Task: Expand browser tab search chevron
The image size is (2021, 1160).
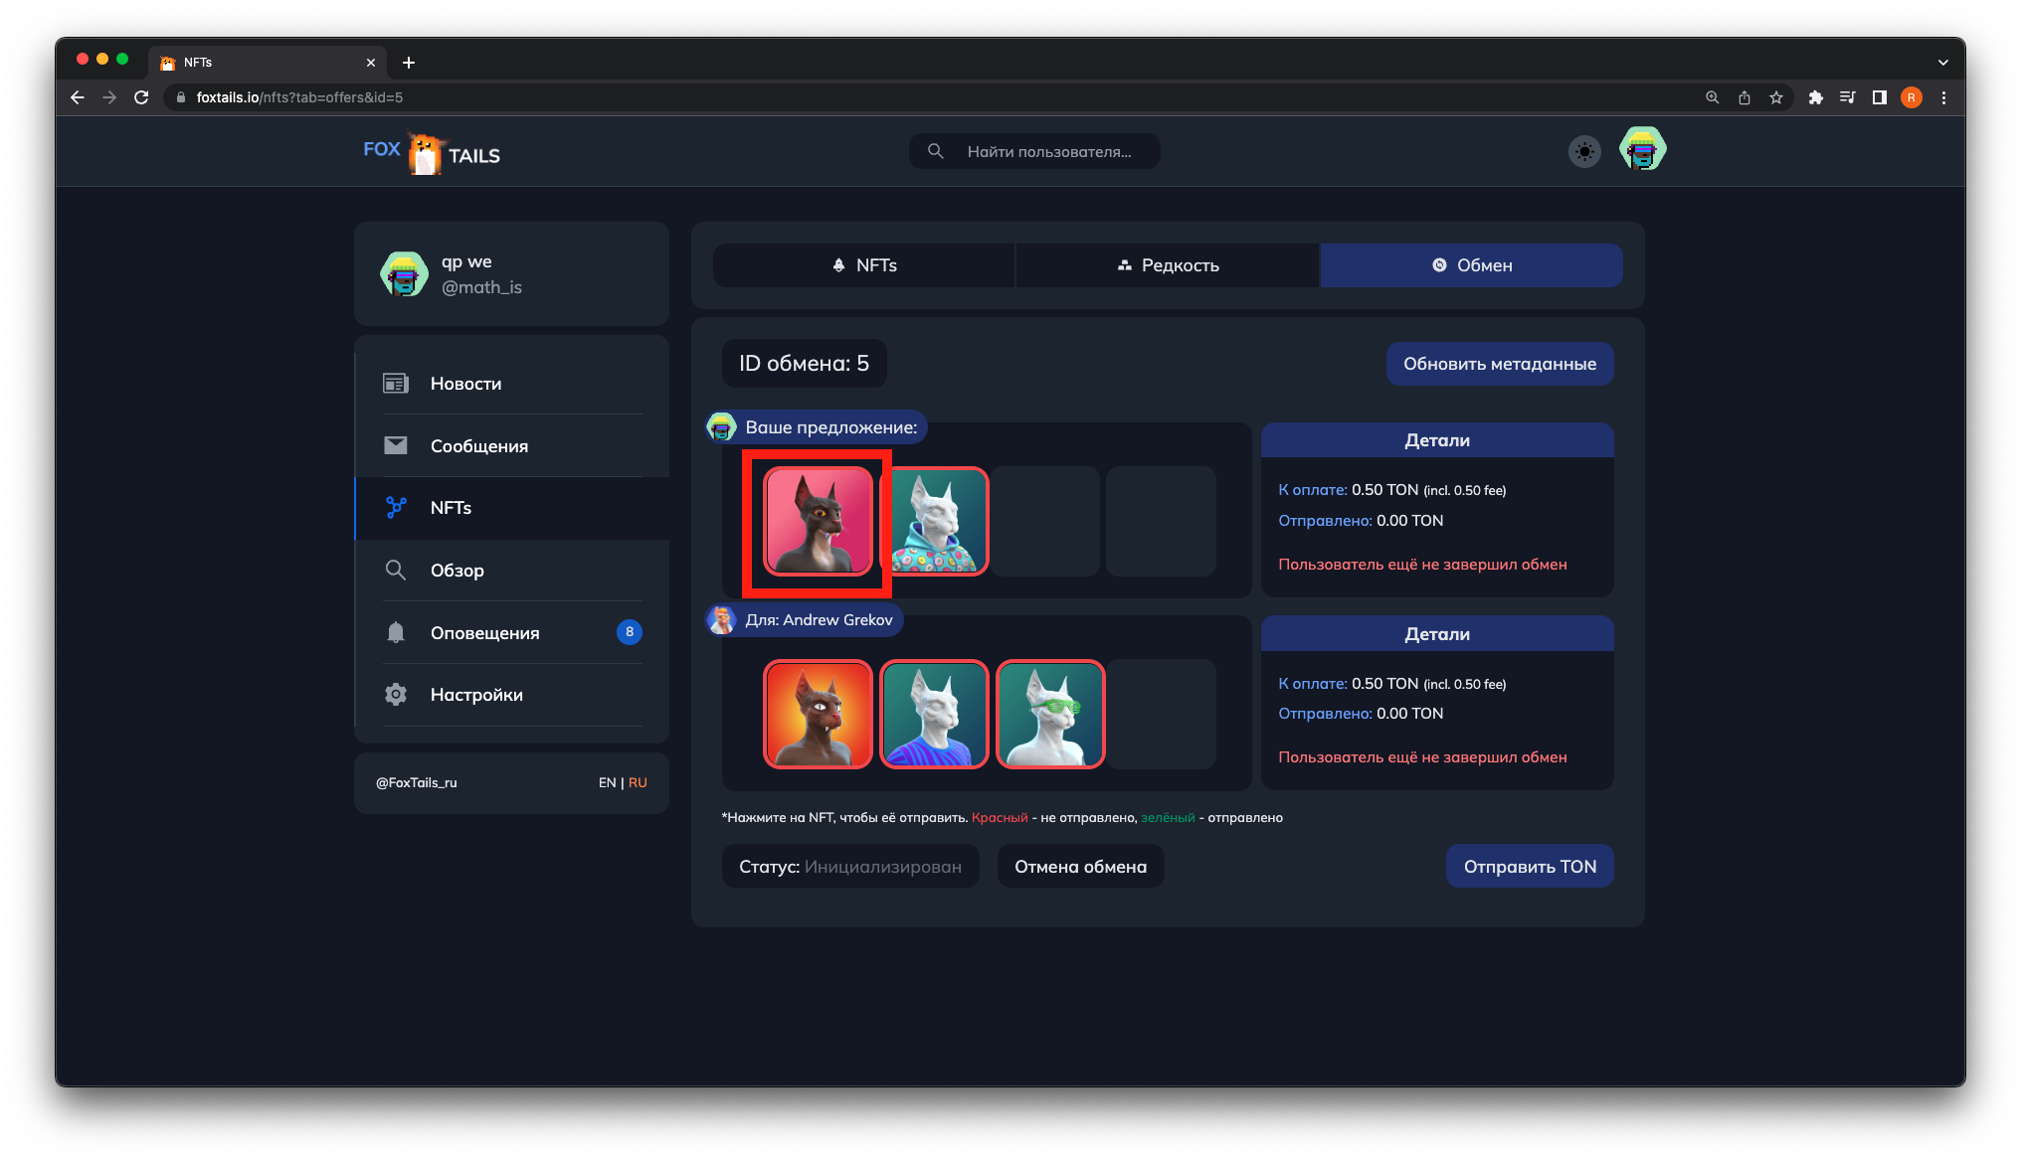Action: click(x=1942, y=62)
